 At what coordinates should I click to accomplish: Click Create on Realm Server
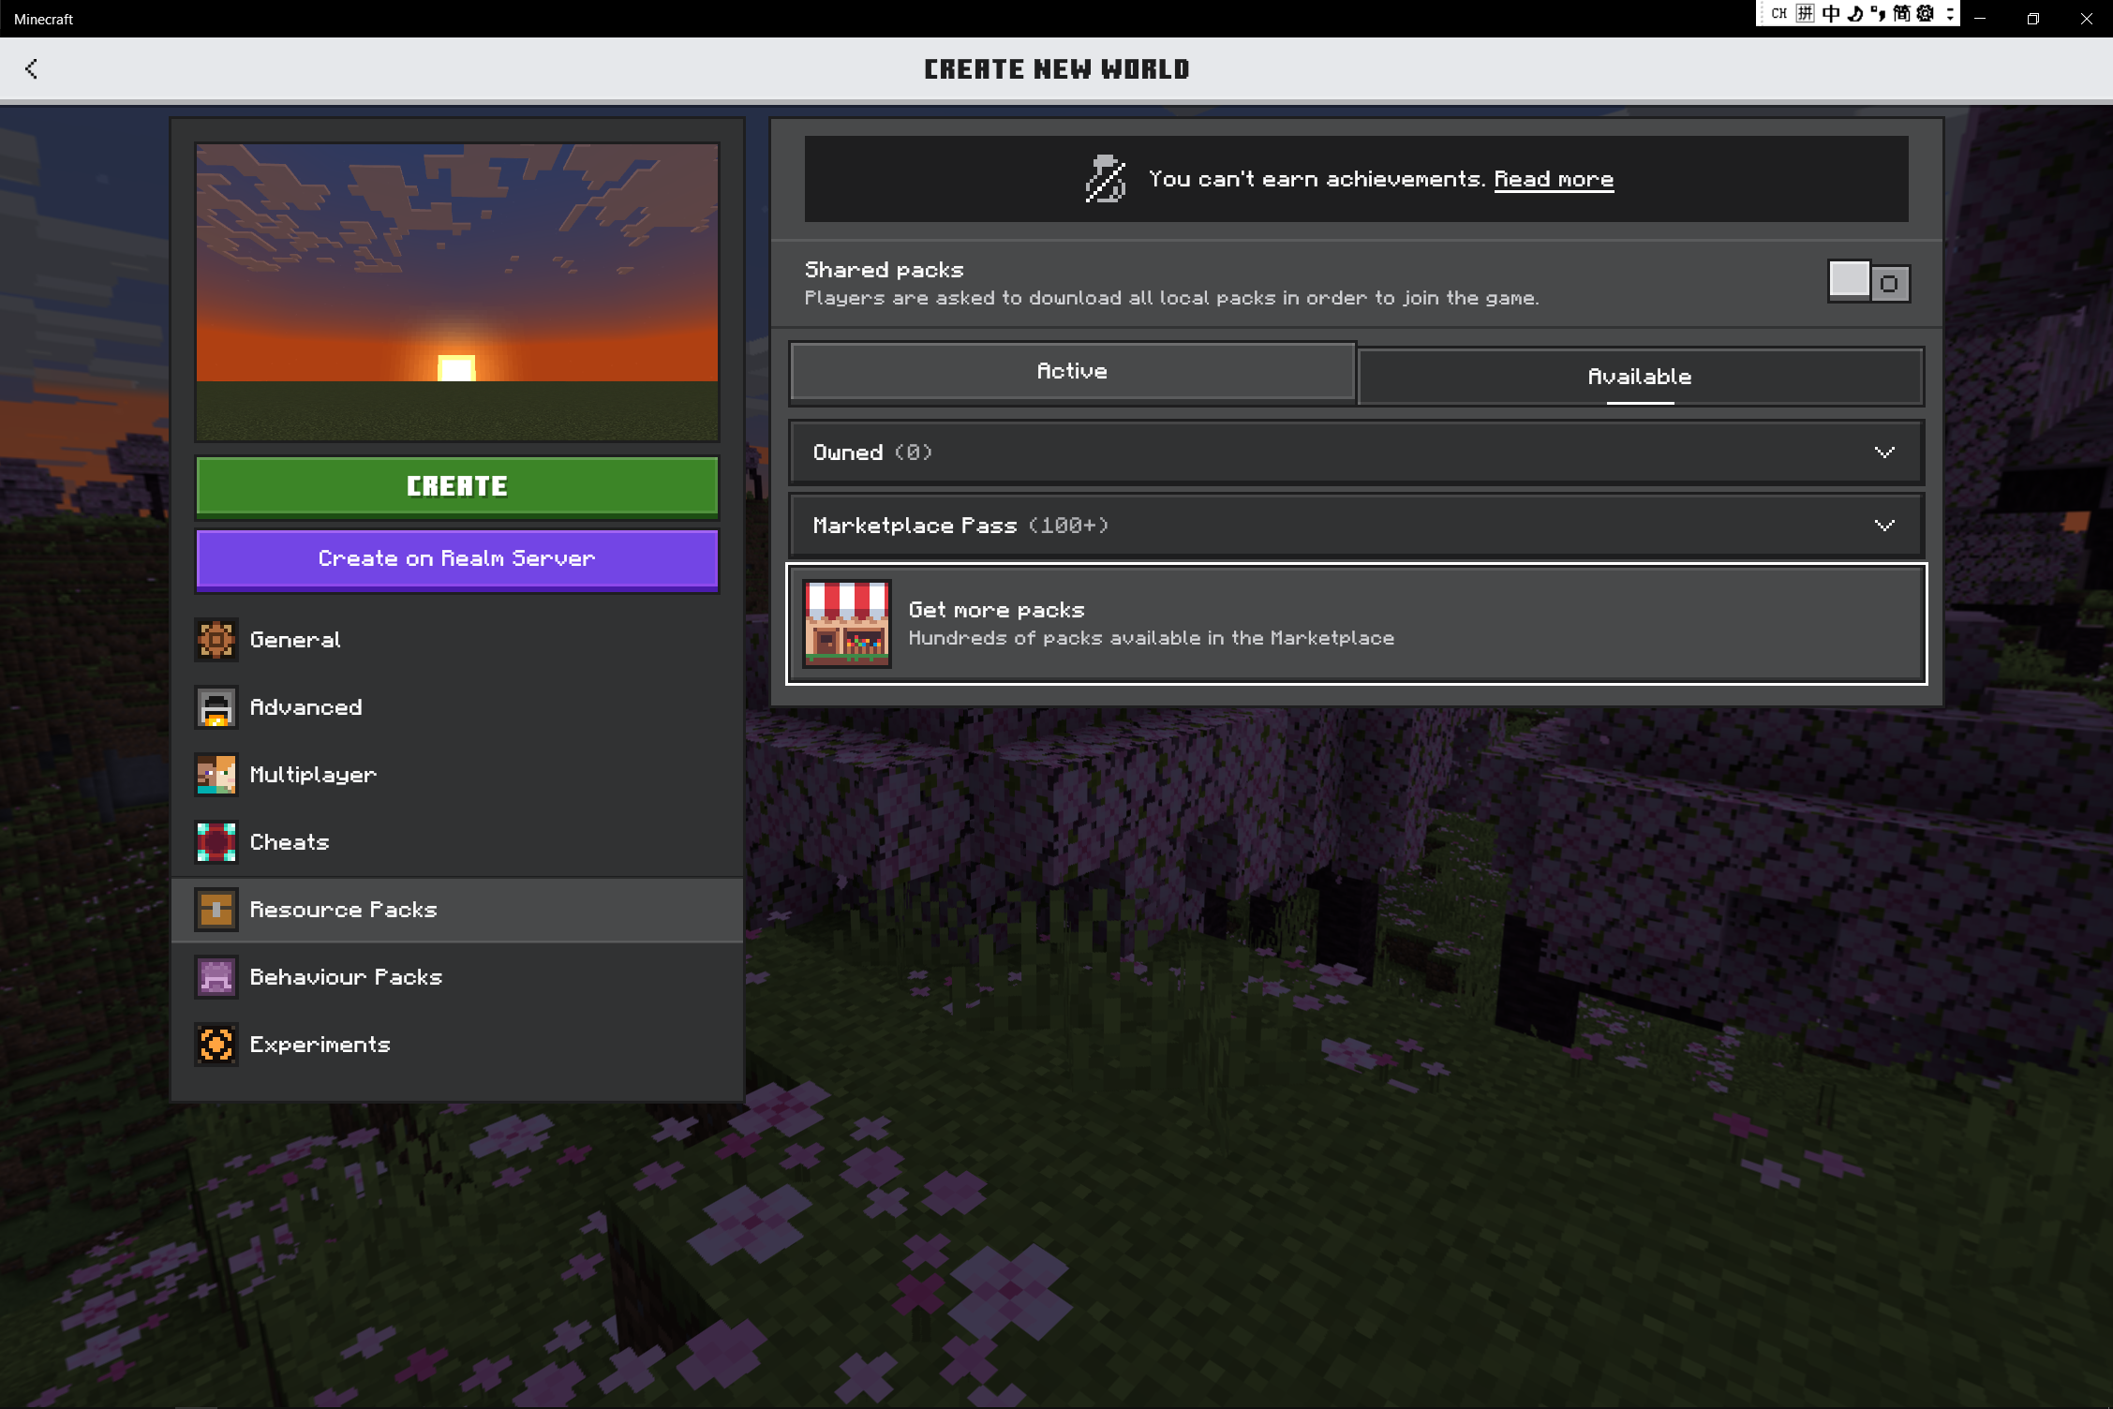[457, 559]
